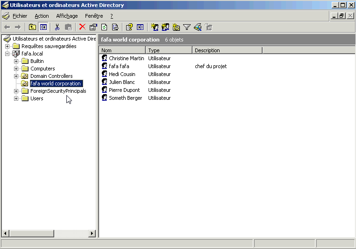The image size is (356, 249).
Task: Expand the Builtin container
Action: click(16, 61)
